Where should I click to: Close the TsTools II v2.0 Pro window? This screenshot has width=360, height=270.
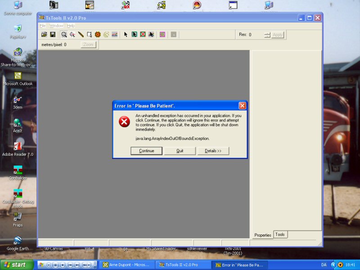(x=318, y=18)
